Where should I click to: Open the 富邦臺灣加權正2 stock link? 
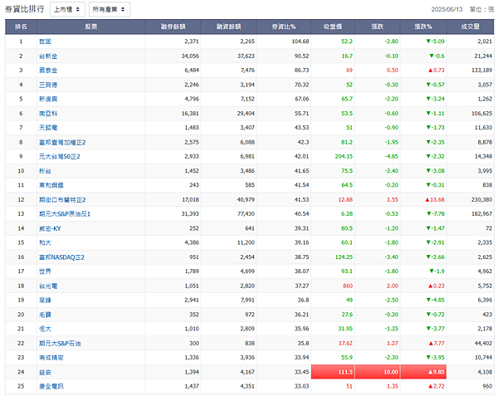pyautogui.click(x=62, y=142)
